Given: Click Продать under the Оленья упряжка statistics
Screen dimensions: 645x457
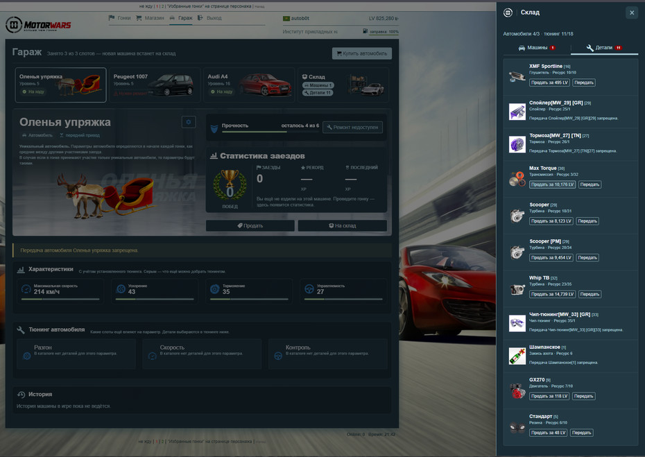Looking at the screenshot, I should pyautogui.click(x=250, y=225).
